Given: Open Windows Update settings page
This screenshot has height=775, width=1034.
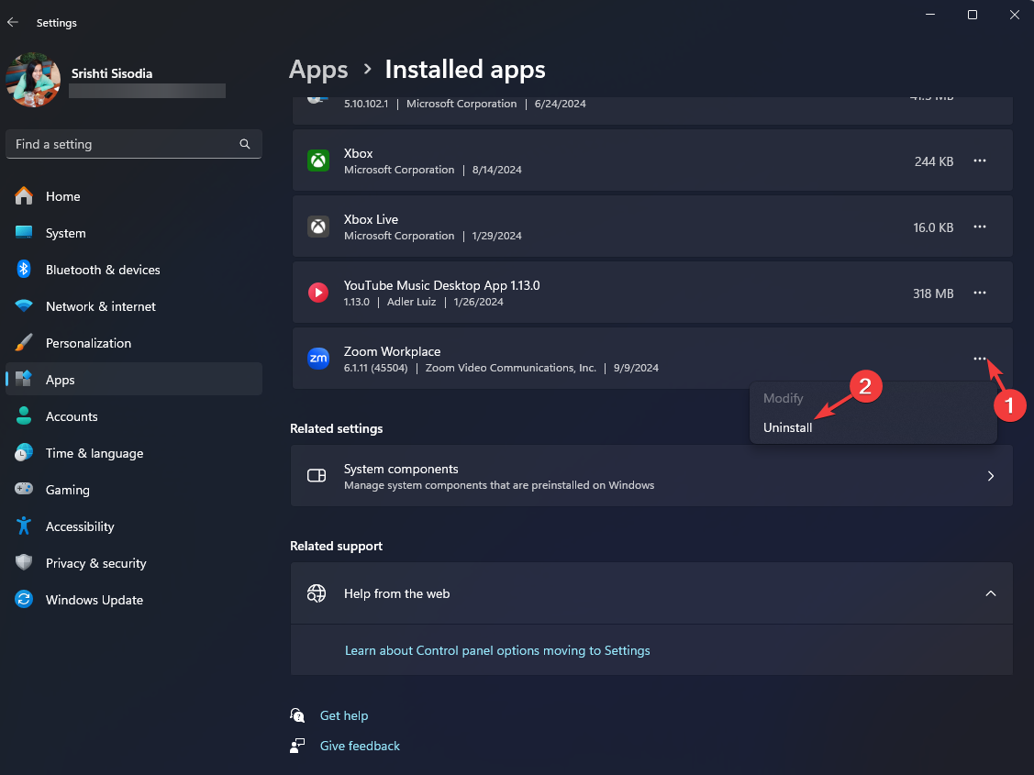Looking at the screenshot, I should click(95, 600).
